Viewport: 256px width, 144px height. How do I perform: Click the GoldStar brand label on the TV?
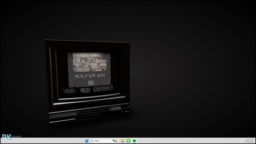(x=93, y=103)
